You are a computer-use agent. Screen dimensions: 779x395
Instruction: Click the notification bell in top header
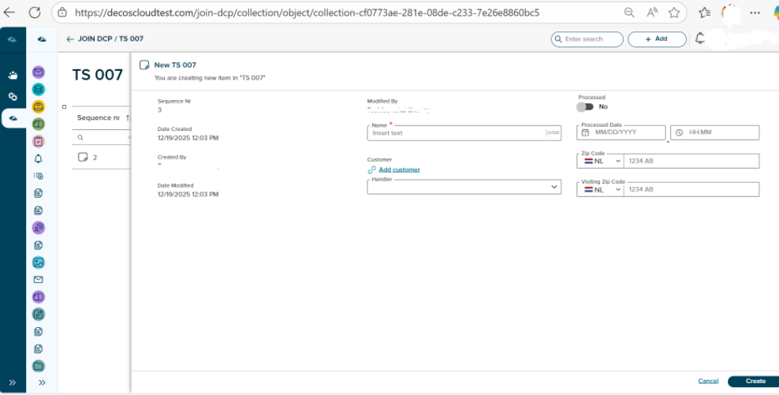coord(699,39)
